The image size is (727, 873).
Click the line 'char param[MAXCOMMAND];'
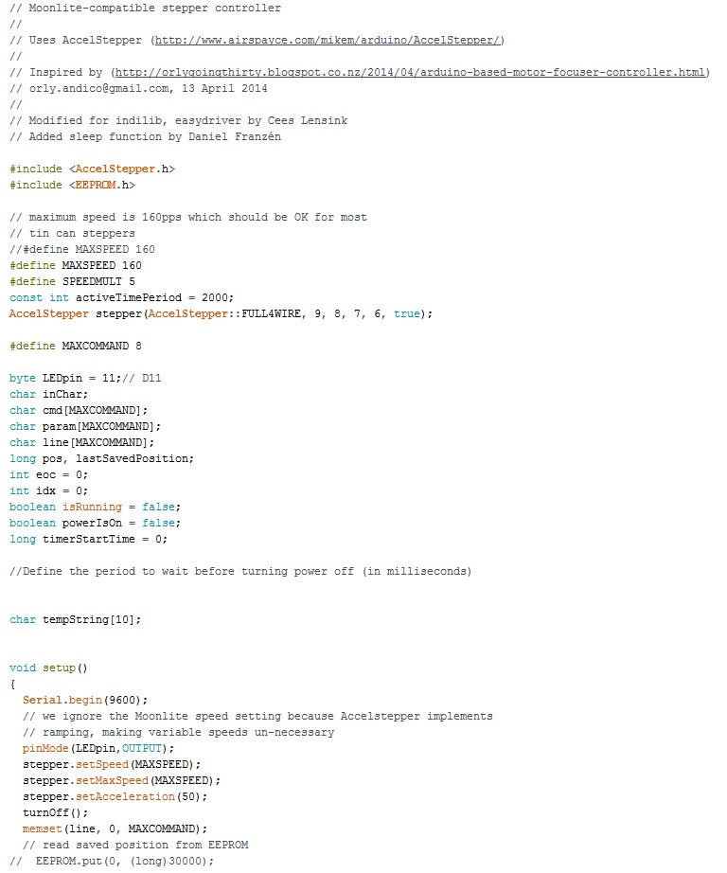point(86,428)
